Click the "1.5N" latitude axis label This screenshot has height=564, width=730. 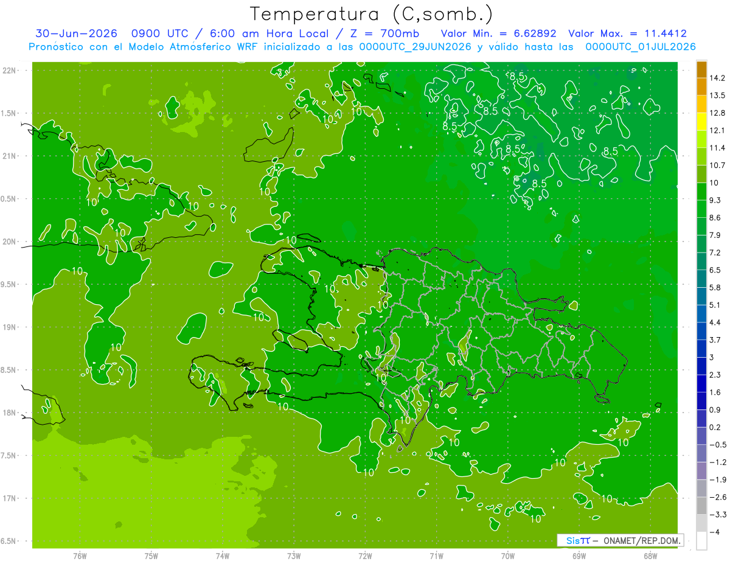tap(9, 113)
